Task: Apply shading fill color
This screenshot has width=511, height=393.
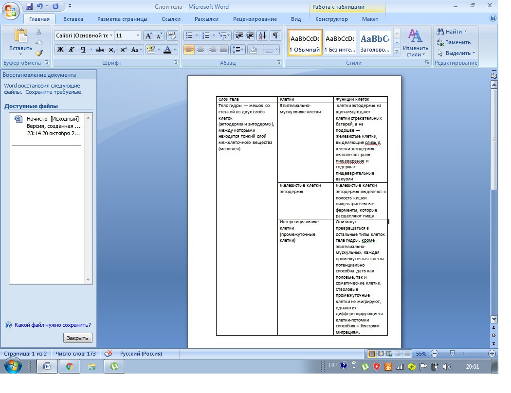Action: tap(253, 50)
